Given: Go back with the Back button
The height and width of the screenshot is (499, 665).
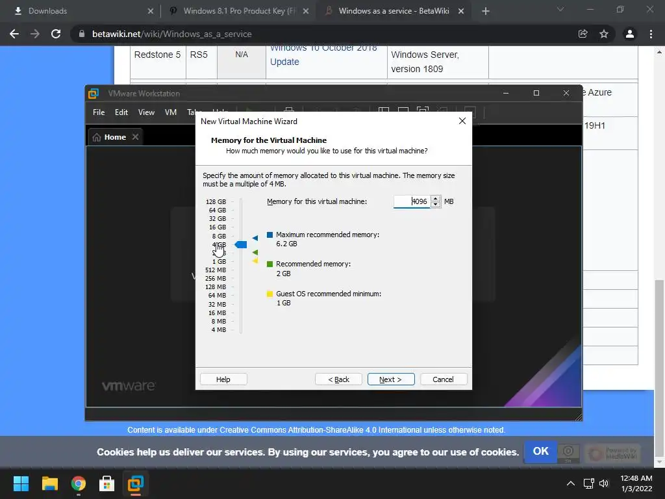Looking at the screenshot, I should pos(338,379).
